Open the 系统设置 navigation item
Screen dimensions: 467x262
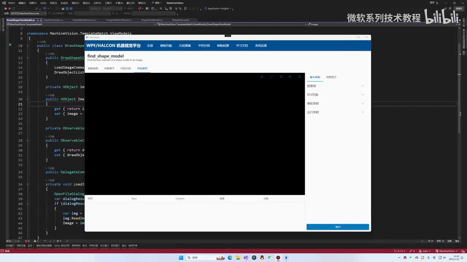click(x=261, y=45)
